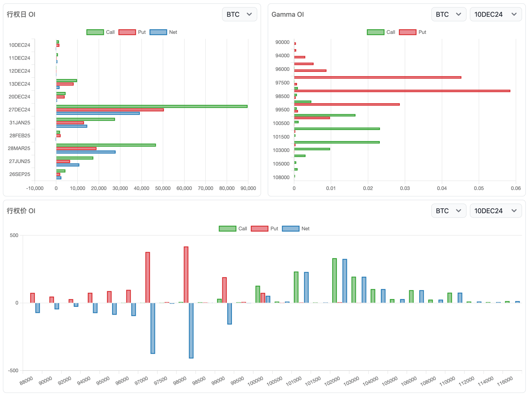Click the green Call swatch in 行权日 OI legend

tap(95, 32)
